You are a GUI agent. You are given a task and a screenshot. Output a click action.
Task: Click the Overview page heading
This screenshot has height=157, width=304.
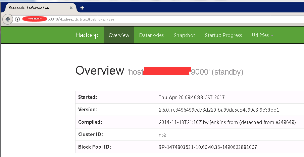100,70
